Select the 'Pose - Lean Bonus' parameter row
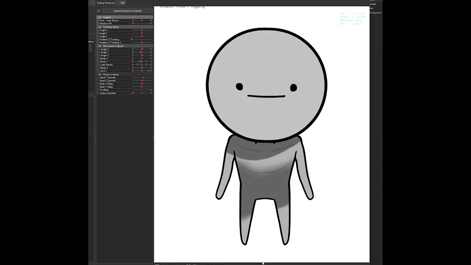The width and height of the screenshot is (471, 265). pos(125,20)
